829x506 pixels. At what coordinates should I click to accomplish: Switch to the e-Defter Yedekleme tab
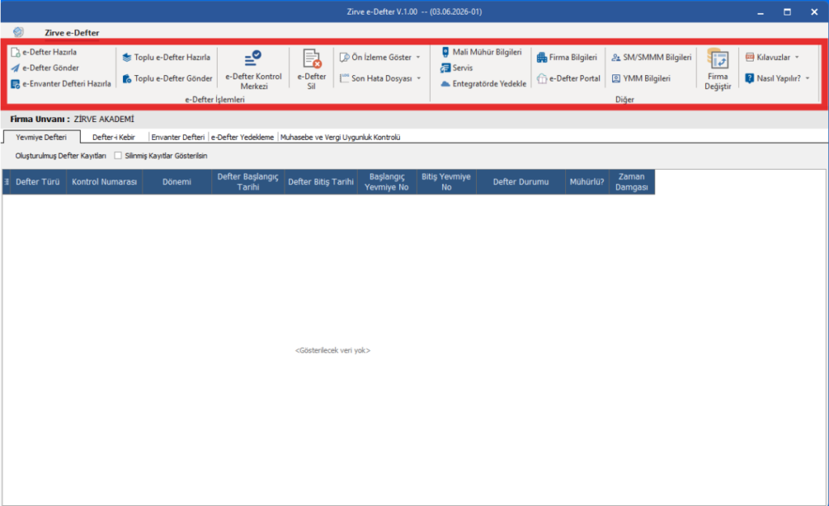243,137
